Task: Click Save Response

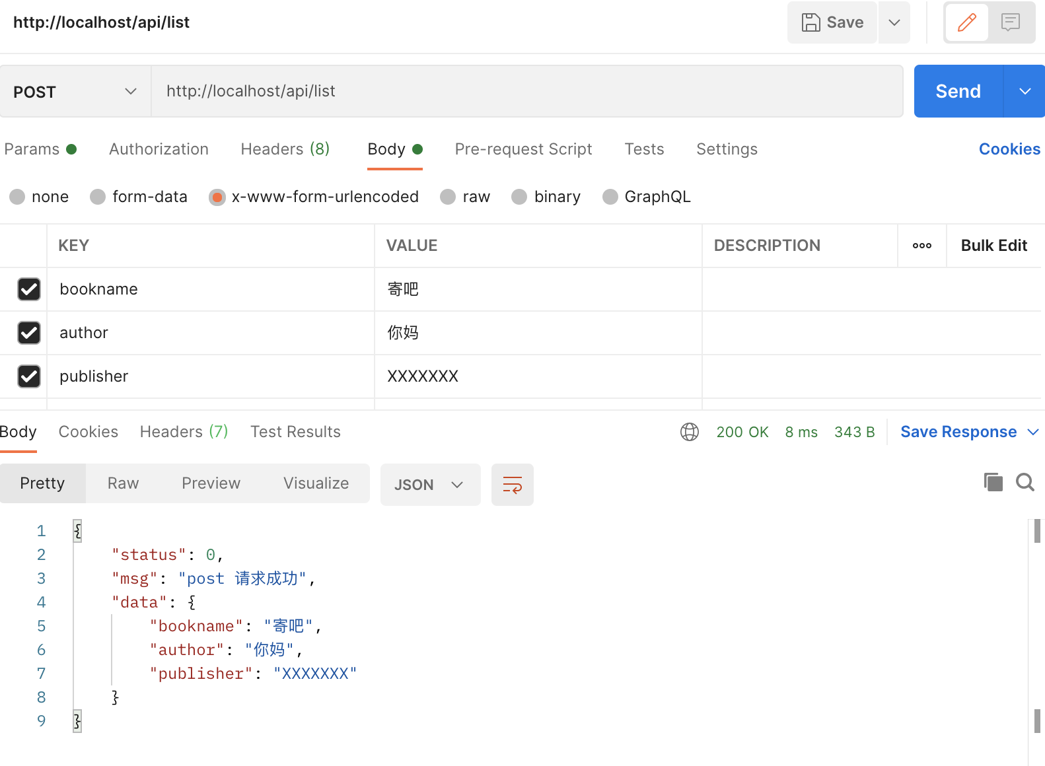Action: pyautogui.click(x=958, y=432)
